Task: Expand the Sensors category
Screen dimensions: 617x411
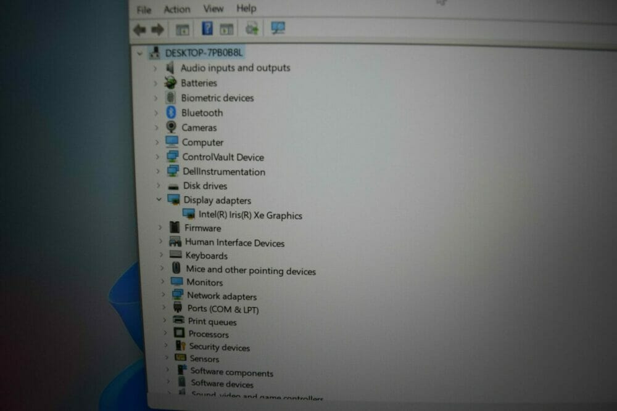Action: point(167,357)
